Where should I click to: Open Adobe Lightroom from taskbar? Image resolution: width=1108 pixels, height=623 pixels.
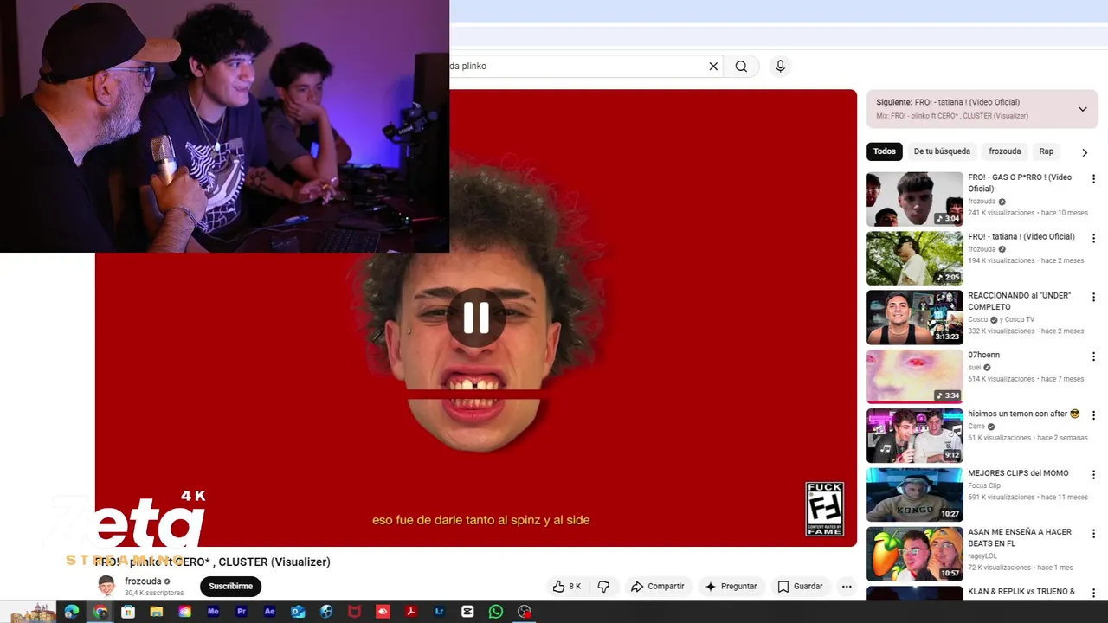click(439, 612)
